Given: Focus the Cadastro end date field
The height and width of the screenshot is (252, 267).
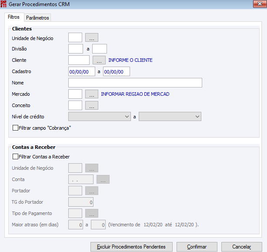Looking at the screenshot, I should pyautogui.click(x=117, y=71).
